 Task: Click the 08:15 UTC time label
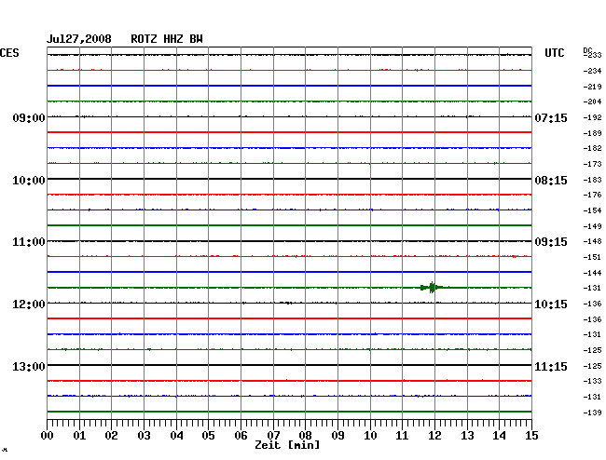(551, 181)
